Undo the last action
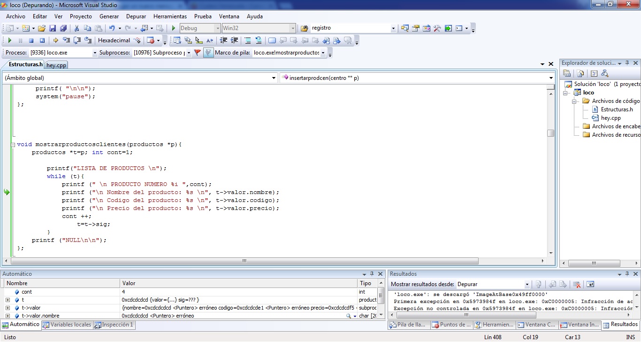The height and width of the screenshot is (342, 641). point(112,28)
